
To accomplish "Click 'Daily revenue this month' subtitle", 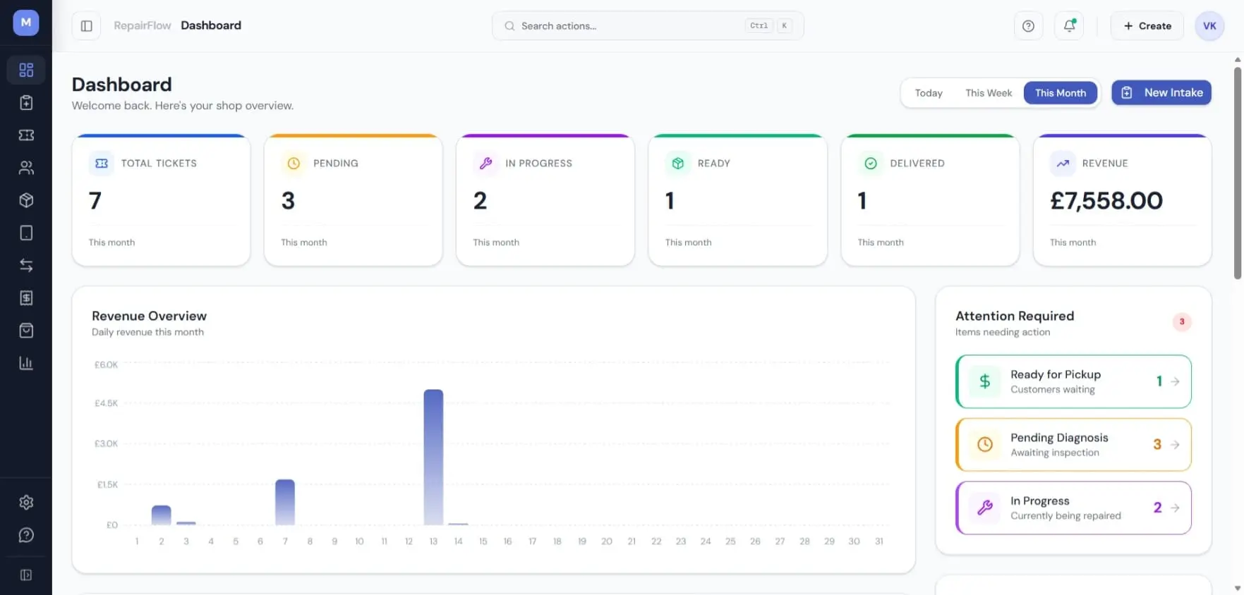I will click(147, 332).
